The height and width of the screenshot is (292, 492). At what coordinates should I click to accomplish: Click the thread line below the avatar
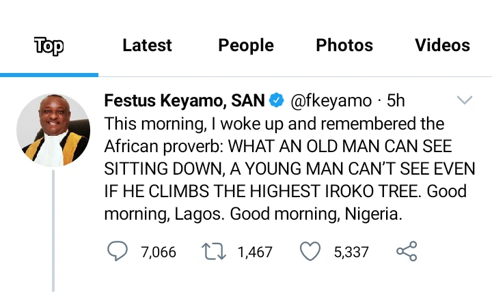point(53,231)
